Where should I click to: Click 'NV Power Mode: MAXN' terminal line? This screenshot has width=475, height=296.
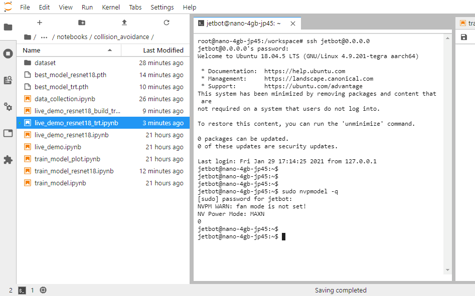click(x=231, y=214)
